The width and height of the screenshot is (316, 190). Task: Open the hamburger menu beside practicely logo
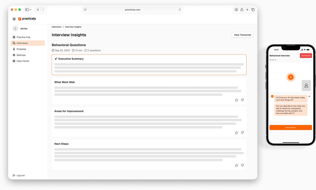[x=14, y=19]
